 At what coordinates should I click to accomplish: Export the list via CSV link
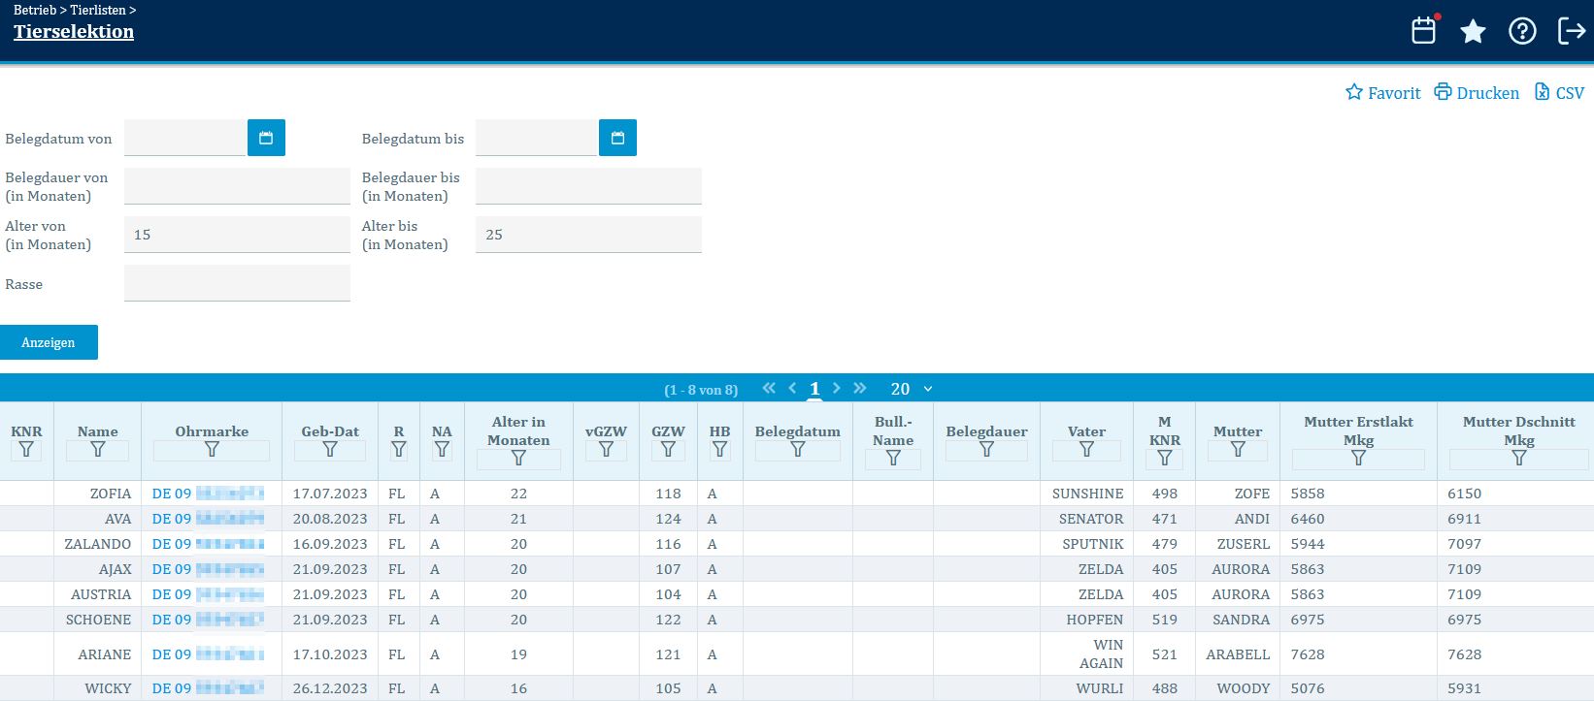(x=1559, y=93)
